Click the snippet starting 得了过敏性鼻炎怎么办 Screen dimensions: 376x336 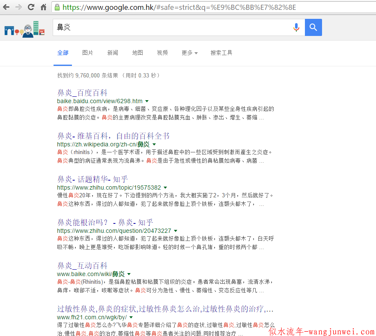pos(166,329)
